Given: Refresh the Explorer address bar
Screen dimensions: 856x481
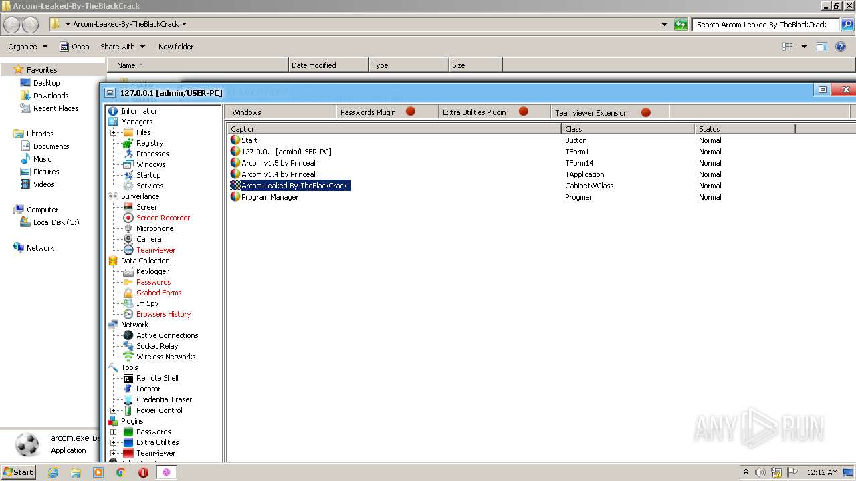Looking at the screenshot, I should [681, 25].
